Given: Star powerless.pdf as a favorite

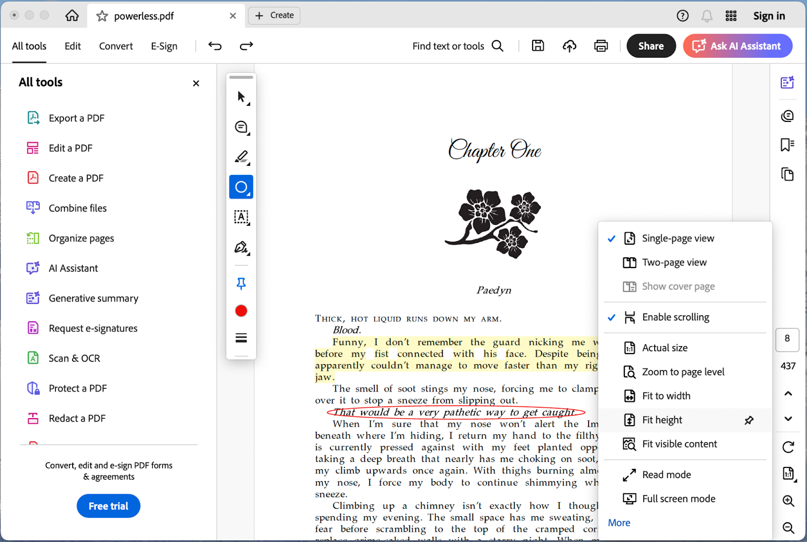Looking at the screenshot, I should 102,16.
